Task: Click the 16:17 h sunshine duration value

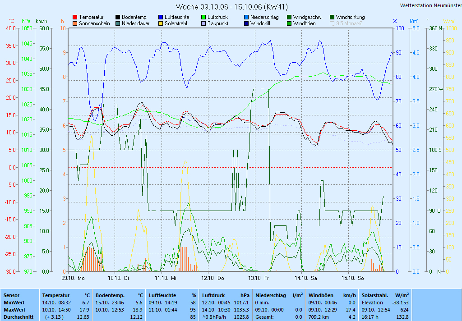Action: 370,317
